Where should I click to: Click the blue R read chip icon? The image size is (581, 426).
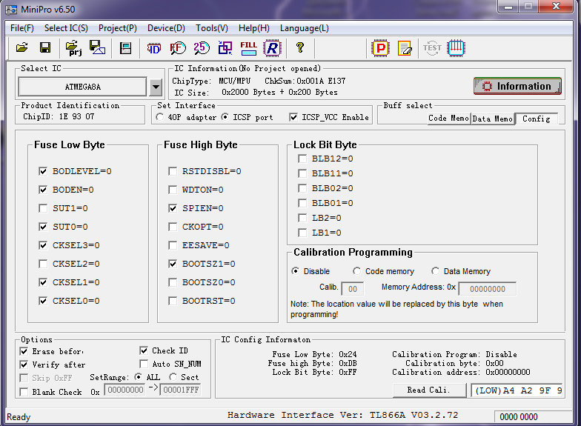pyautogui.click(x=272, y=48)
